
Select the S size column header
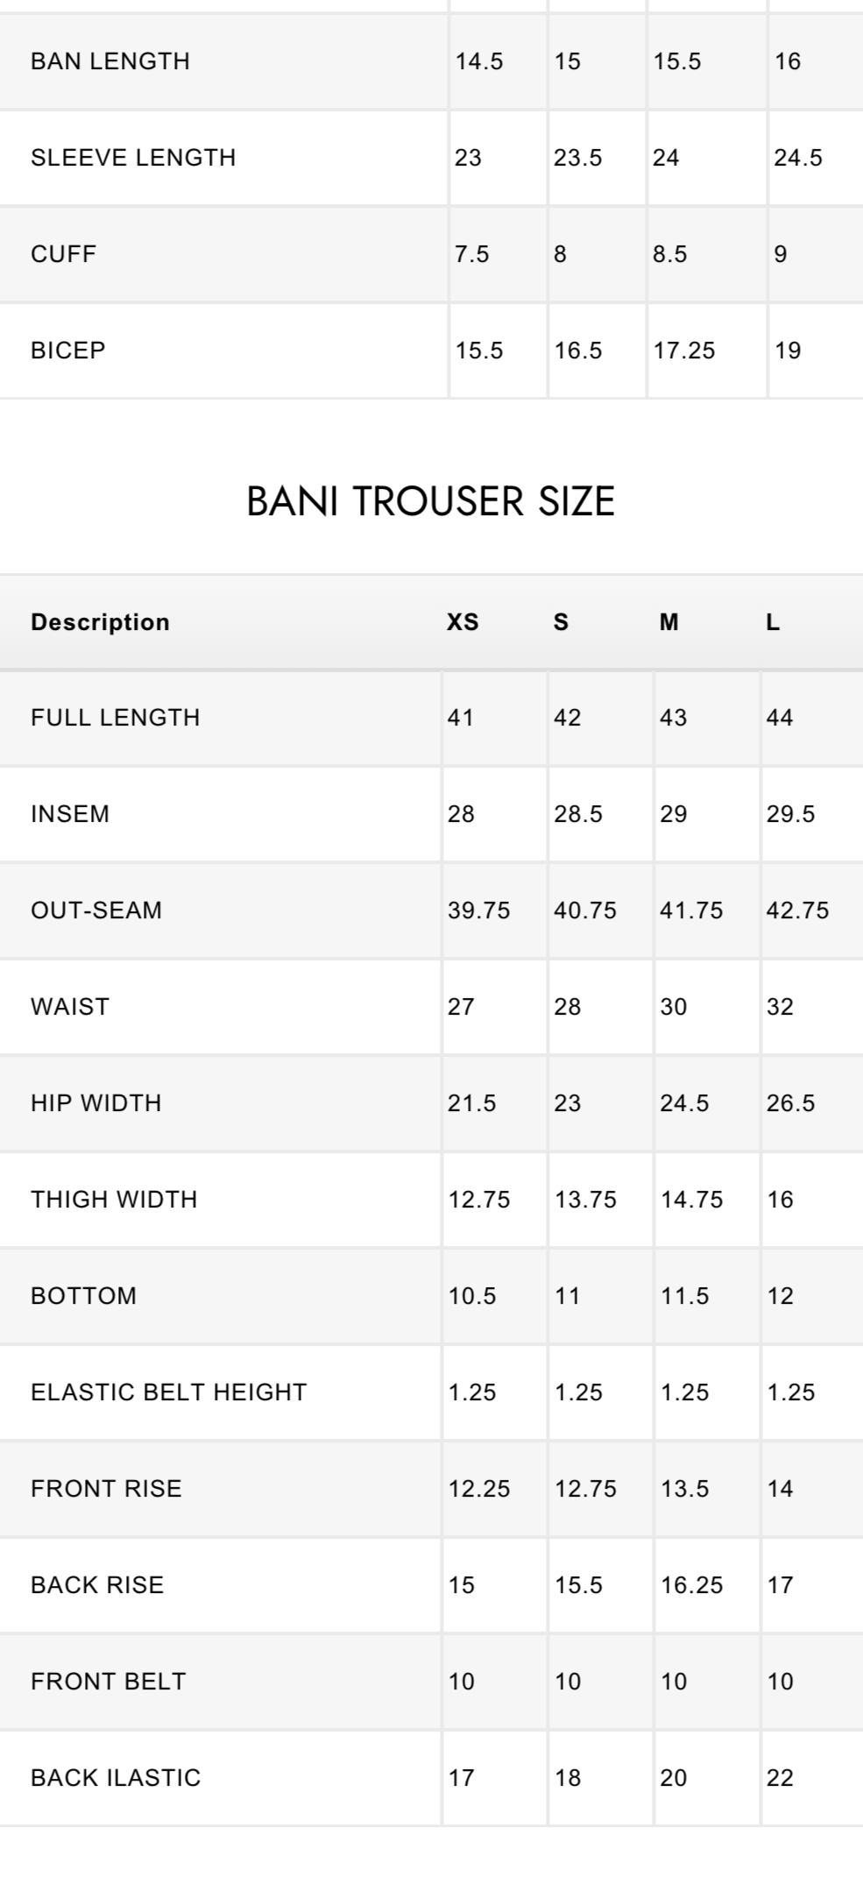click(561, 622)
